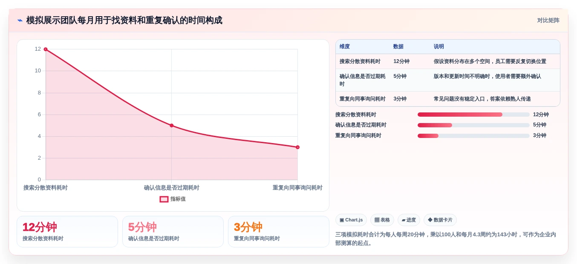This screenshot has height=264, width=577.
Task: Click table cell 重复向同事询问耗时
Action: 363,99
